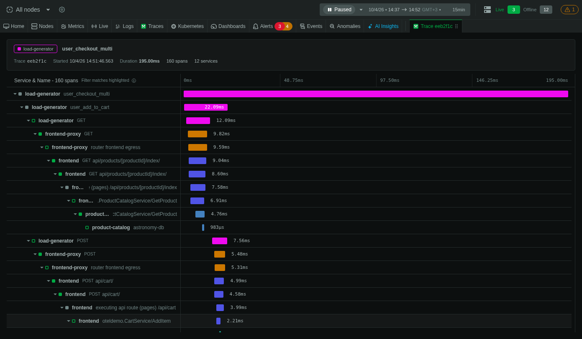Collapse the frontend oteldemo.CartService/AddItem span

tap(69, 321)
